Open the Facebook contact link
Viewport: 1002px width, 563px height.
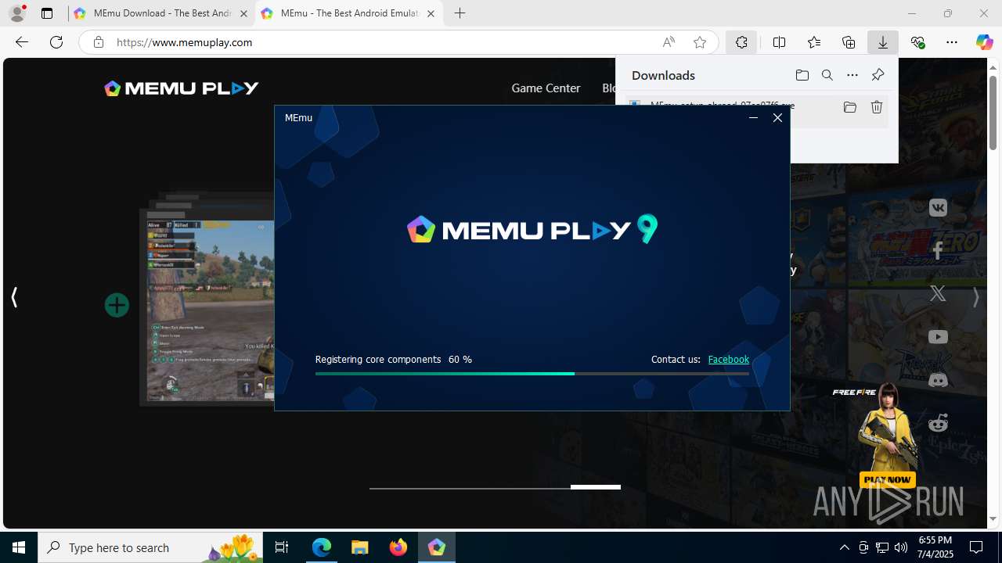(728, 360)
